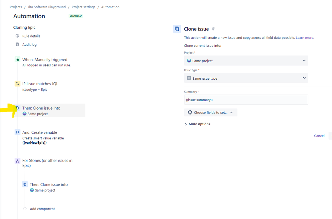Open Choose fields to set dropdown
The height and width of the screenshot is (219, 332).
click(211, 112)
